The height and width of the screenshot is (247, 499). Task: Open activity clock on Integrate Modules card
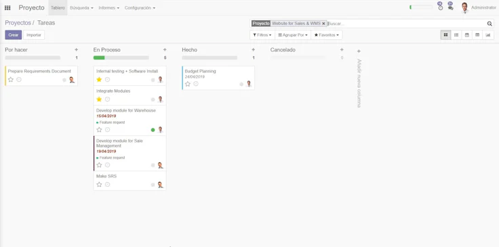pos(107,99)
